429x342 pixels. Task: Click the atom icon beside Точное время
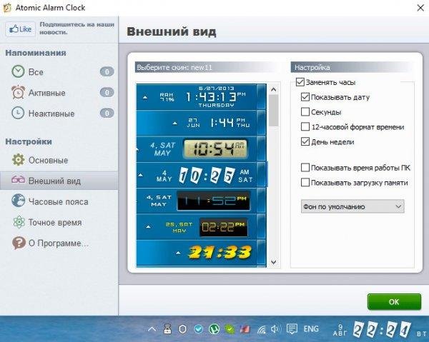click(19, 222)
